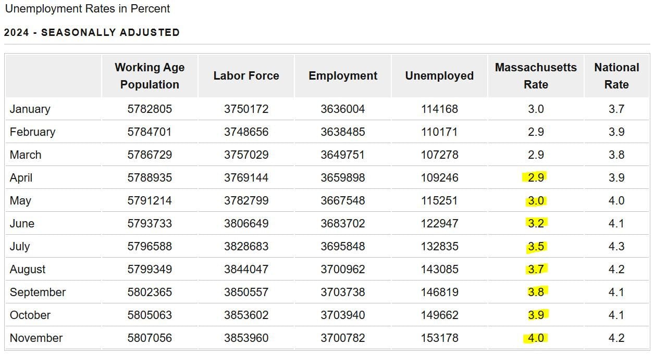Click the National Rate column header

pos(616,76)
